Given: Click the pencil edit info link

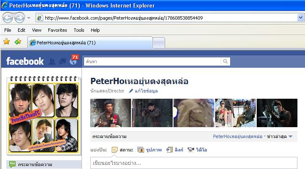Looking at the screenshot, I should [x=143, y=91].
